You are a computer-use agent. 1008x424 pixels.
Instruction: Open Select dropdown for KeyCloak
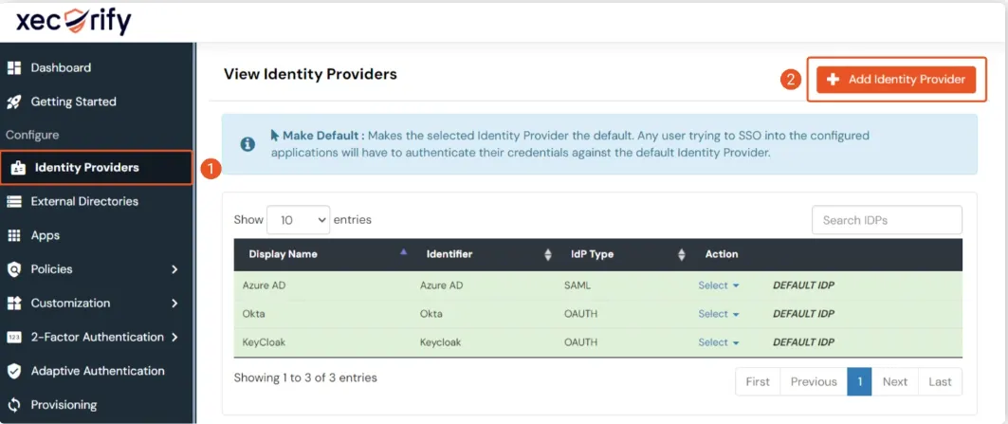pyautogui.click(x=719, y=342)
